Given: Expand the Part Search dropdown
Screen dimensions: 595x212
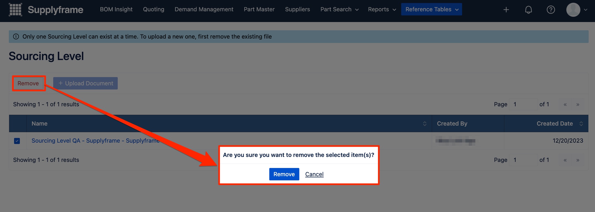Looking at the screenshot, I should click(x=339, y=9).
